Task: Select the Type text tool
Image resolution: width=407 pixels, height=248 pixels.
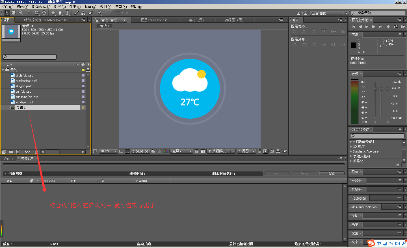Action: 67,13
